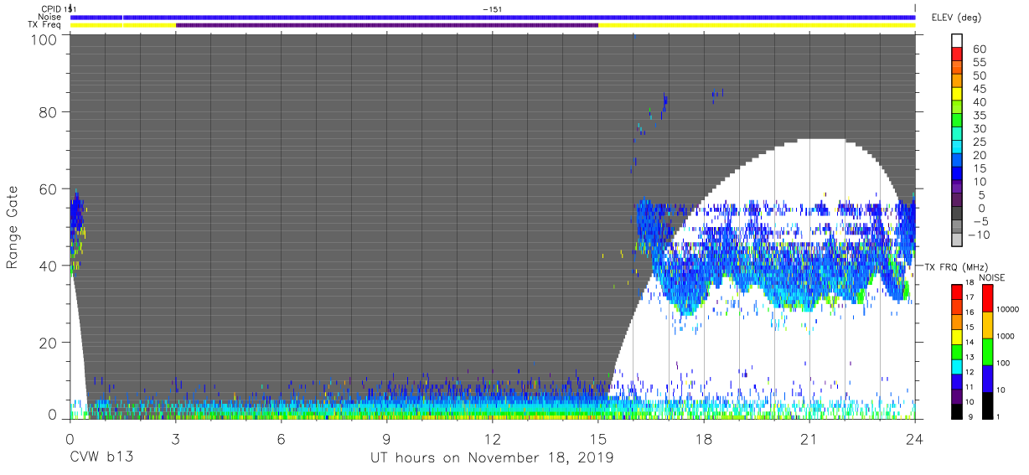Click the y-axis tick label '80'

click(x=50, y=112)
